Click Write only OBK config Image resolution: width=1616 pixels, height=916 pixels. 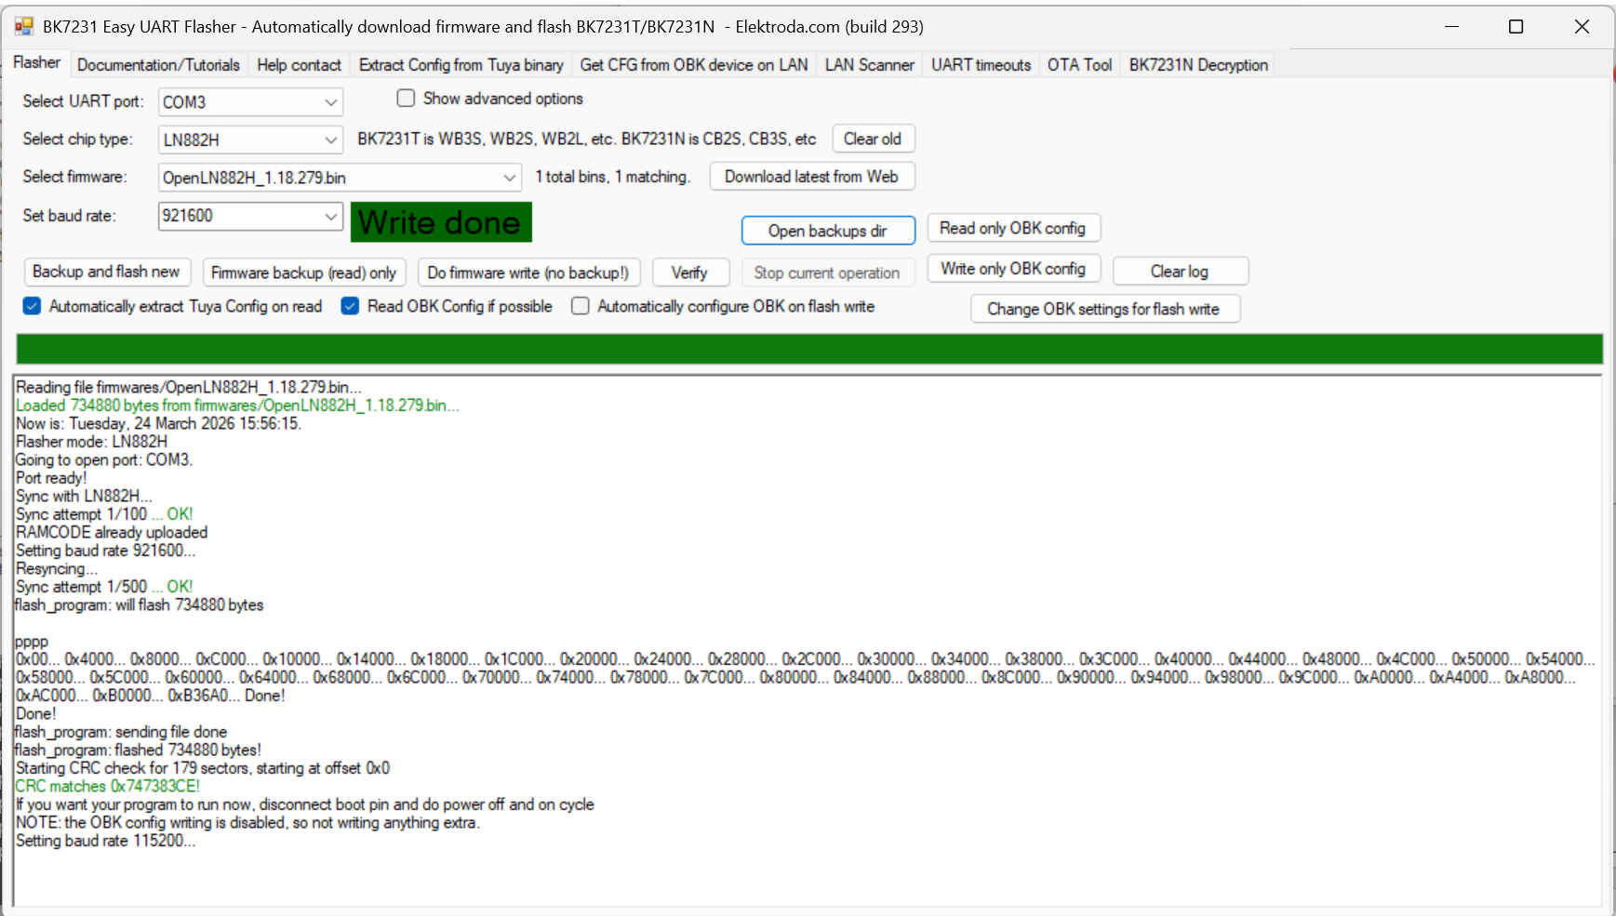tap(1013, 269)
